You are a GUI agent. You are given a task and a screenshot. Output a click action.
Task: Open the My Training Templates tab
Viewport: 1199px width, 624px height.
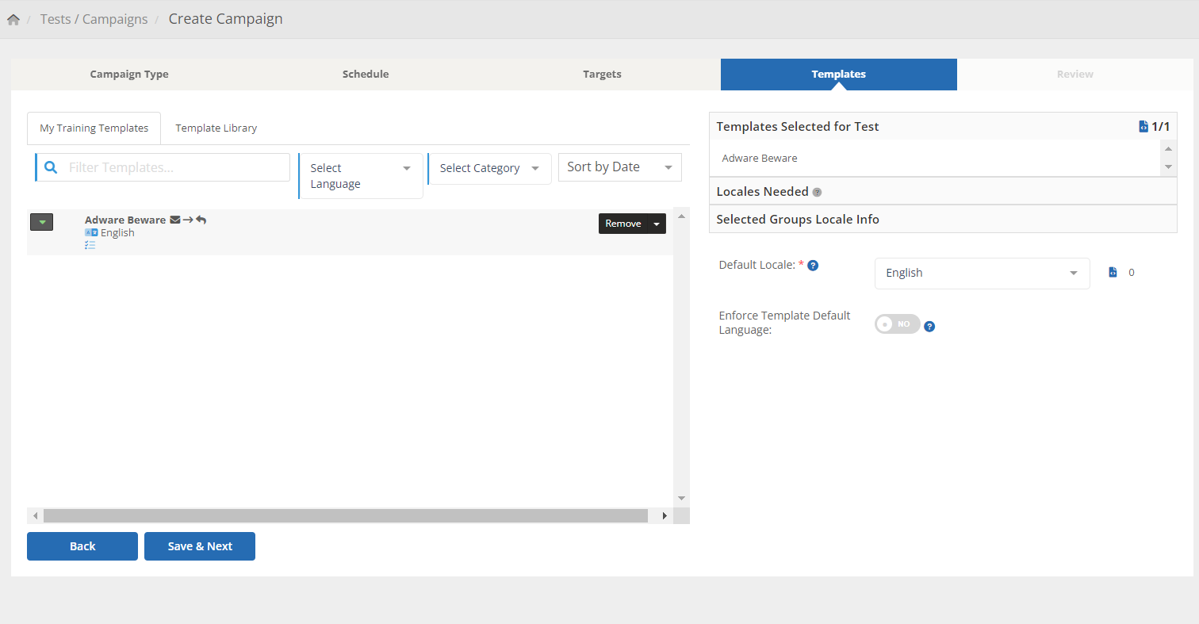click(94, 128)
